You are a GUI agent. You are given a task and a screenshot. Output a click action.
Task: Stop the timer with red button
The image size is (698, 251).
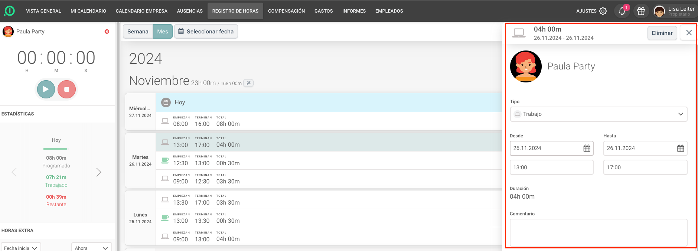(67, 89)
